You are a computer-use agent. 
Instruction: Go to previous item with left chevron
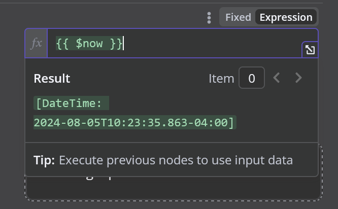(x=277, y=78)
